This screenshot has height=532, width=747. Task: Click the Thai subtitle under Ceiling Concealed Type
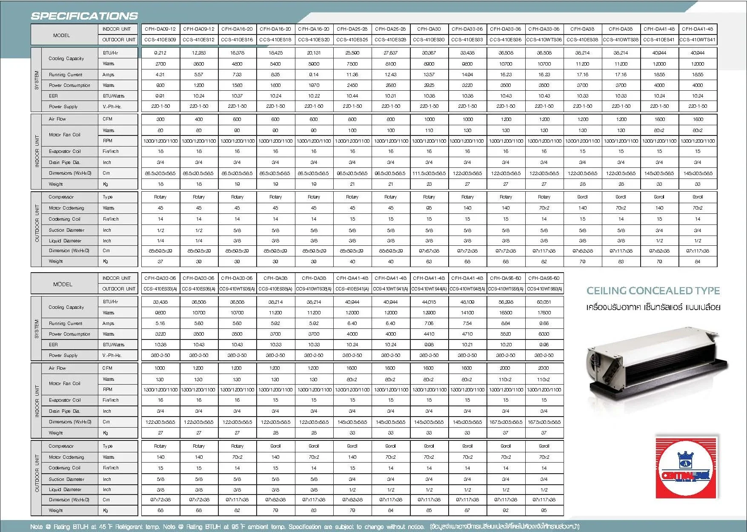click(x=653, y=307)
